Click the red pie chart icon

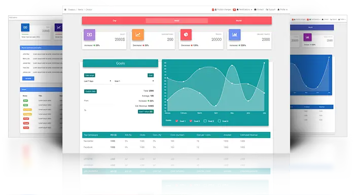click(186, 35)
